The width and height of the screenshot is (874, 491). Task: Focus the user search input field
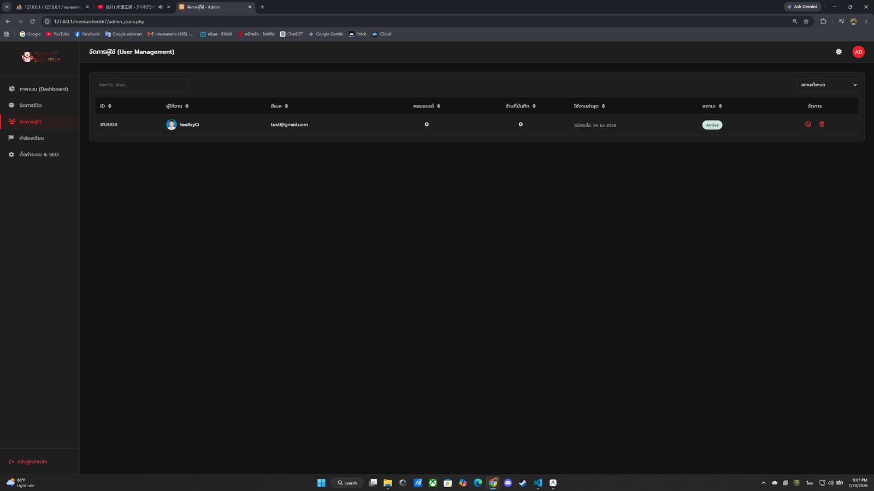pos(141,85)
